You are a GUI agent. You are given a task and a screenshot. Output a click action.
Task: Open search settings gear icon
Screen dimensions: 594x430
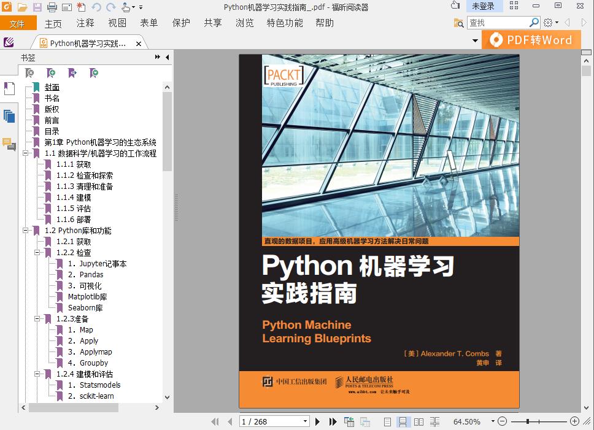coord(548,23)
